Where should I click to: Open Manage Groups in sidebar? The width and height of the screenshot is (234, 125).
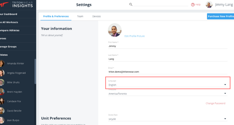[18, 46]
